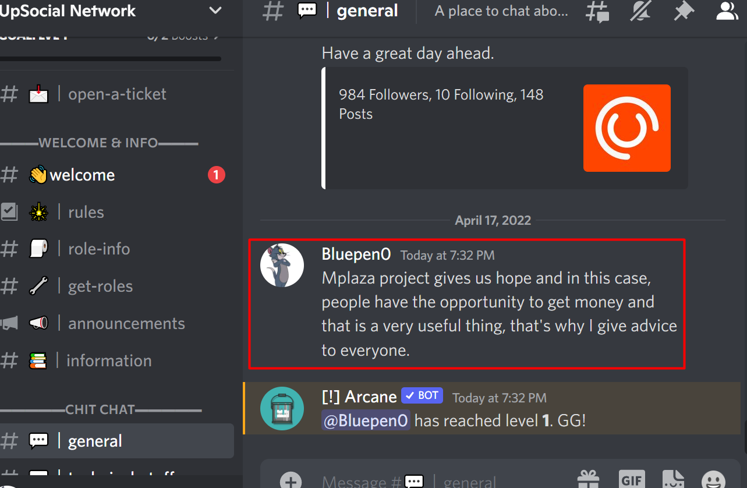Show pinned messages with pin icon
747x488 pixels.
684,11
